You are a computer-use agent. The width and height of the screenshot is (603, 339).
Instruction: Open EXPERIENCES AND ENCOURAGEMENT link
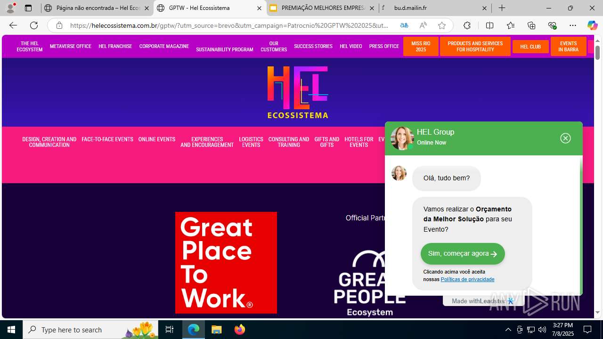[207, 142]
